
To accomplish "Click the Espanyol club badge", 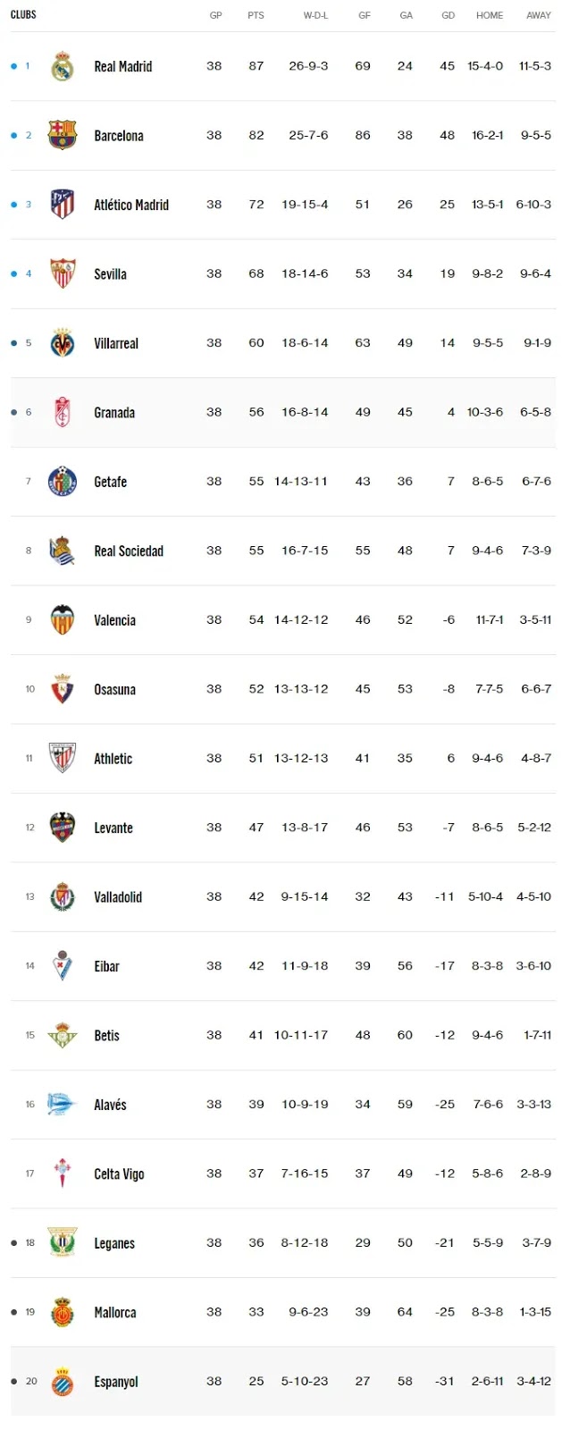I will click(x=62, y=1381).
